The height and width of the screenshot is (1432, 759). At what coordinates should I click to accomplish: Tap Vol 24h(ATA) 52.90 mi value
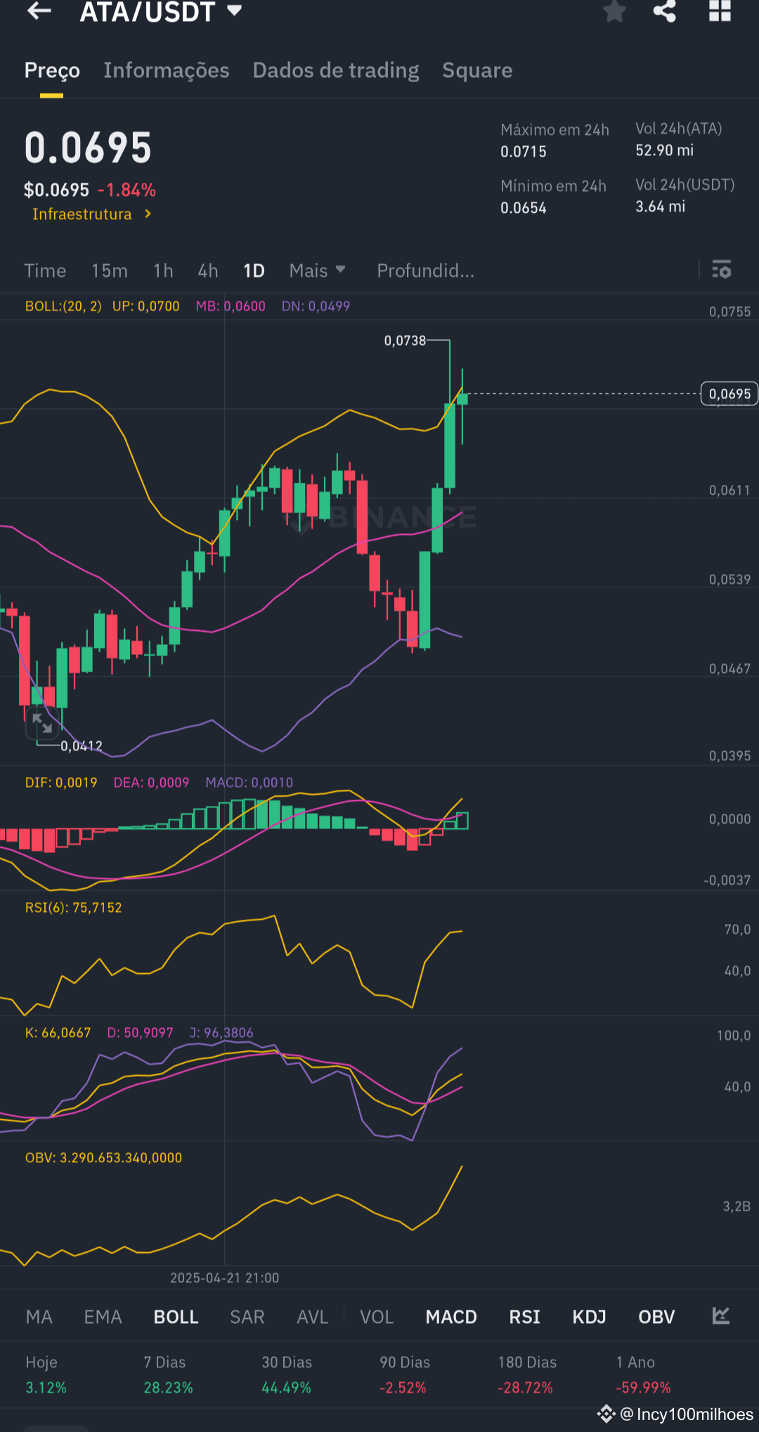tap(665, 150)
